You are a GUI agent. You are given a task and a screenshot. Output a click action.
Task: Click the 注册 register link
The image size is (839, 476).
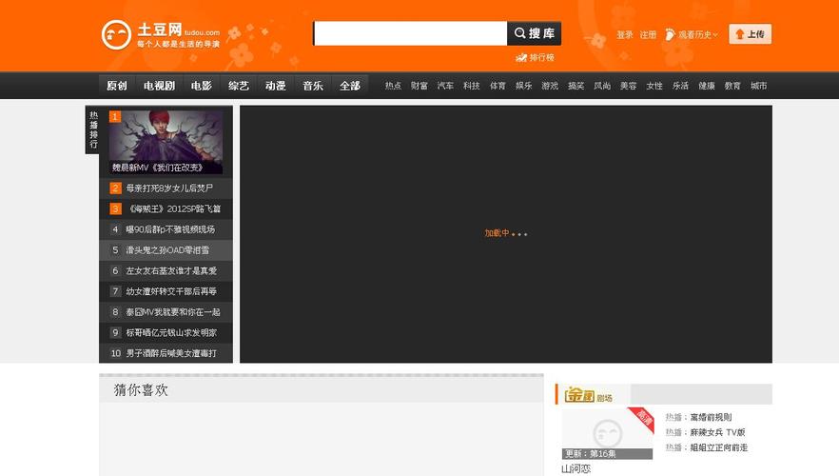tap(648, 35)
